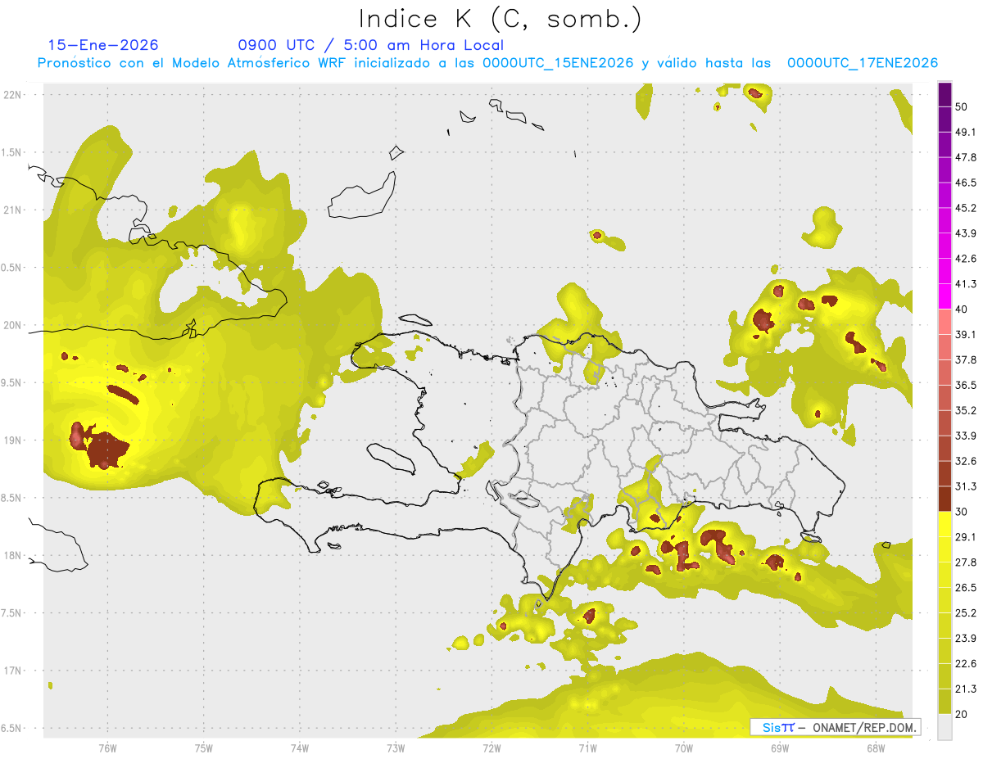
Task: Click the '70W' longitude label
Action: 684,748
